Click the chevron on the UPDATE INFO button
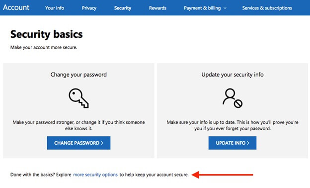Image resolution: width=310 pixels, height=188 pixels. point(248,143)
